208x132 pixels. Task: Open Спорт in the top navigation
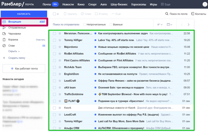coord(92,4)
